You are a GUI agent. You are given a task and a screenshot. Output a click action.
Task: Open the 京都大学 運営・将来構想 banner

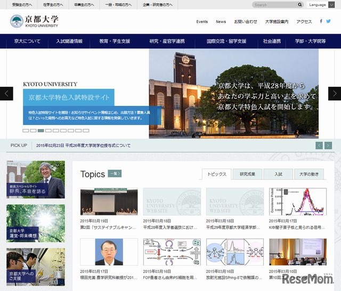36,223
